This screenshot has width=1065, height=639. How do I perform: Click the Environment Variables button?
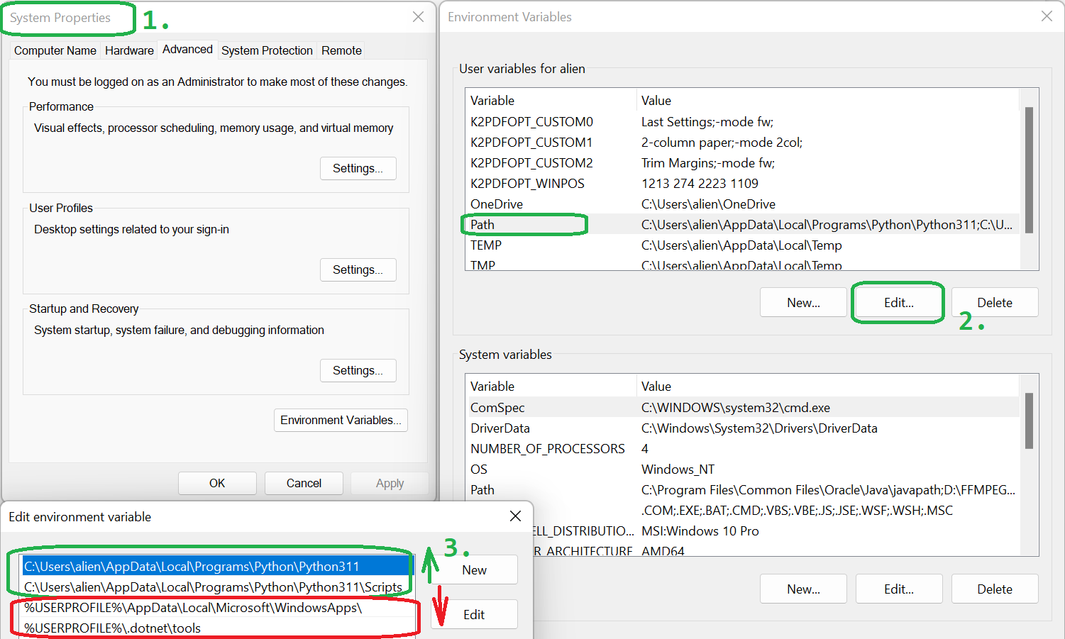[341, 420]
